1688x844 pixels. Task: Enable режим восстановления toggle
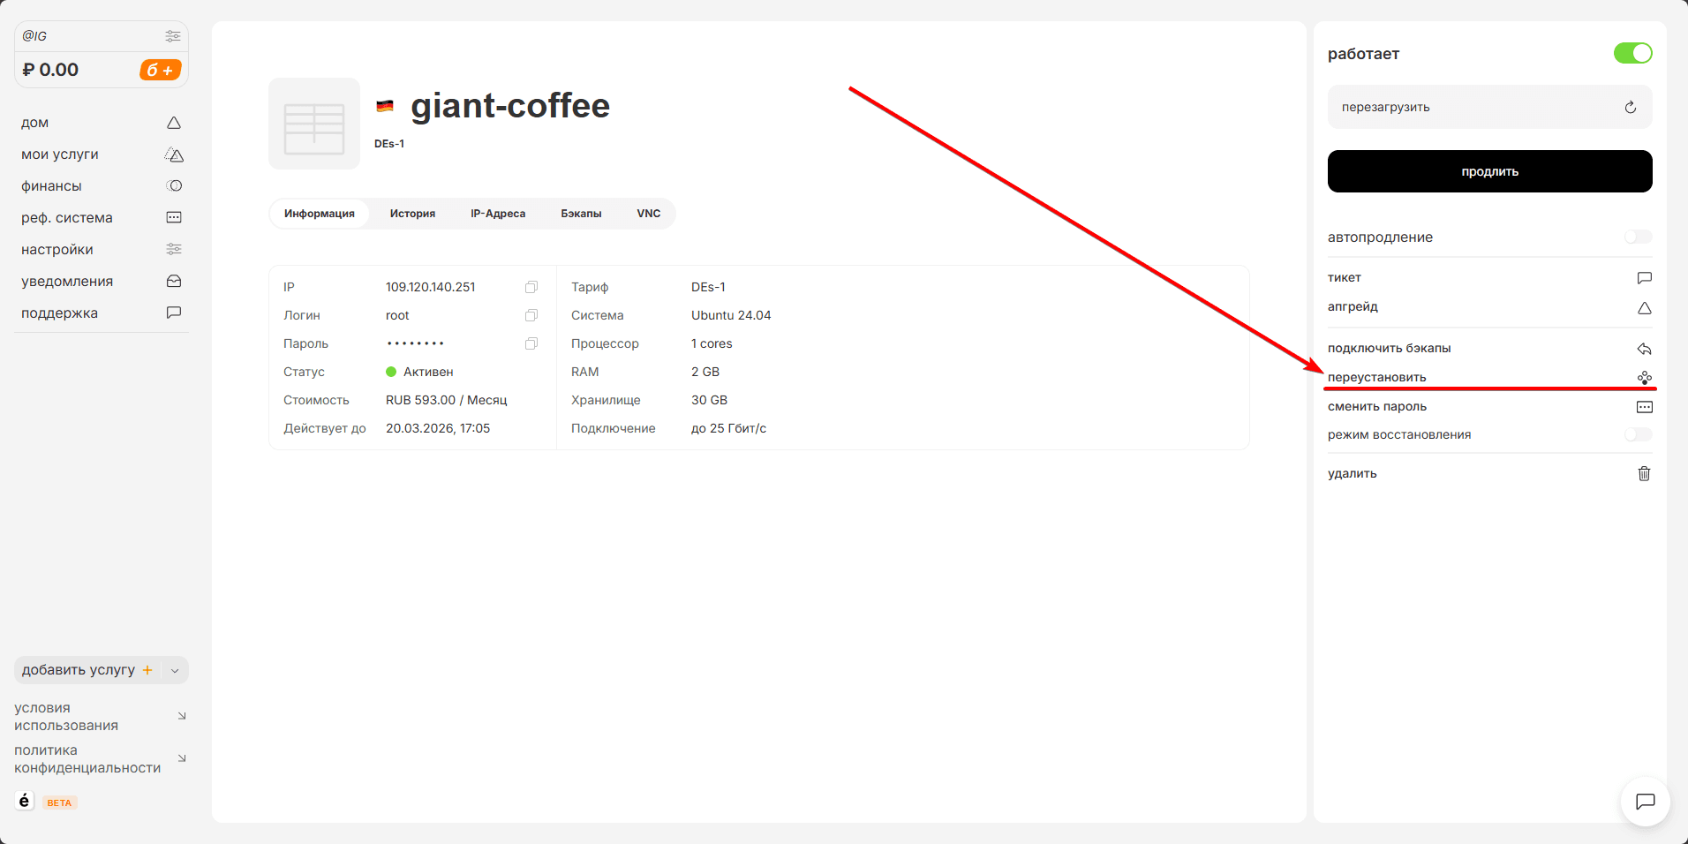click(1638, 434)
